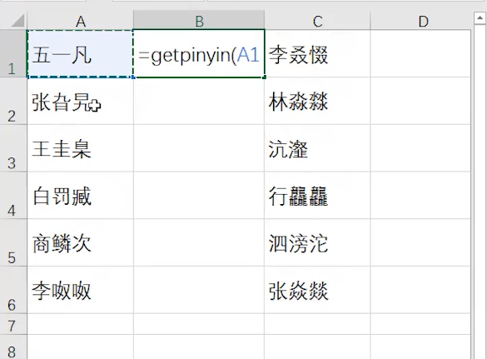Click cell containing 商鳞次

[81, 242]
